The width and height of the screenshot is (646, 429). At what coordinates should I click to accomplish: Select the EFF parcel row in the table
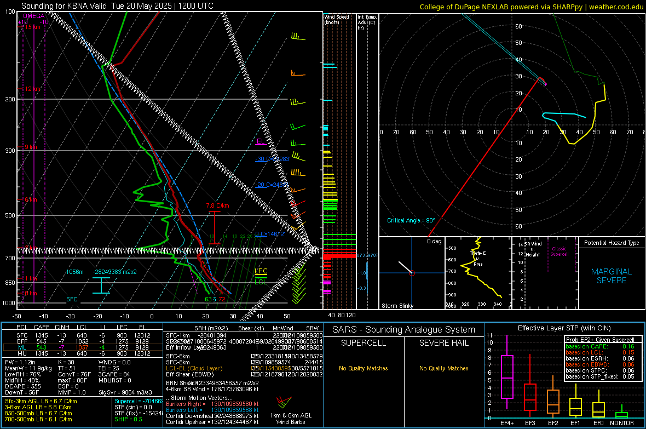[83, 341]
